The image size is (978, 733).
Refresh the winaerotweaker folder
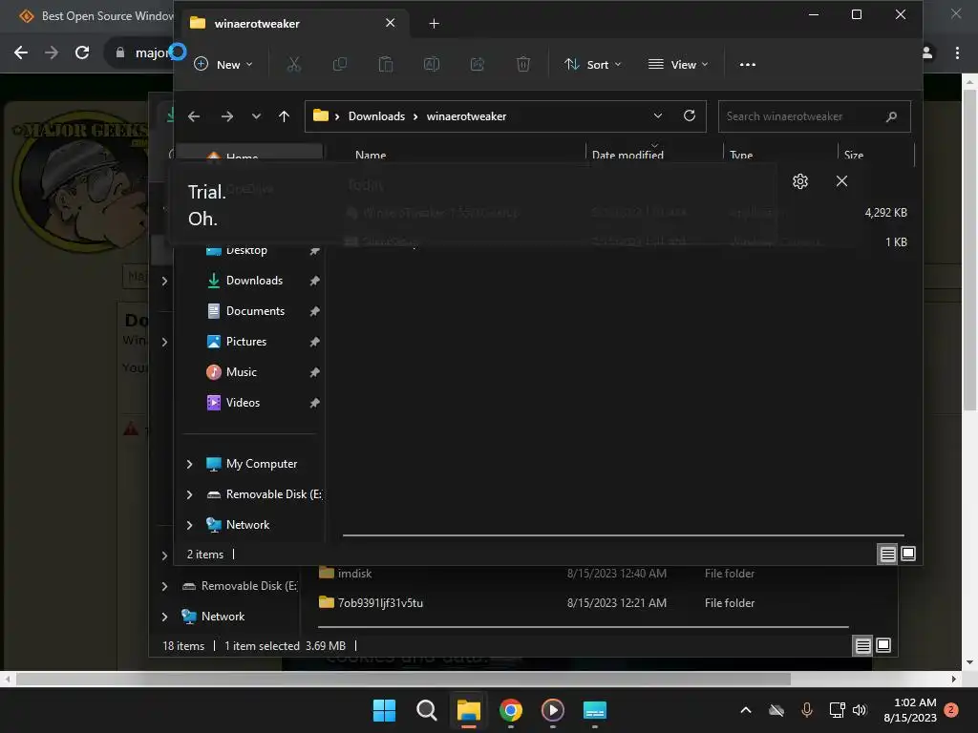coord(690,115)
